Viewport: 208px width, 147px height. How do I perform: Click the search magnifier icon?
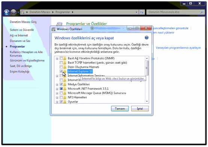pyautogui.click(x=202, y=12)
